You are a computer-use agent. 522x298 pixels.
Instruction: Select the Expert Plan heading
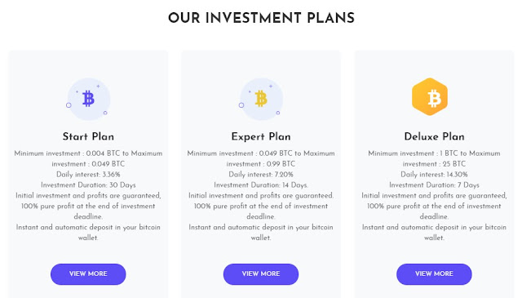coord(261,136)
